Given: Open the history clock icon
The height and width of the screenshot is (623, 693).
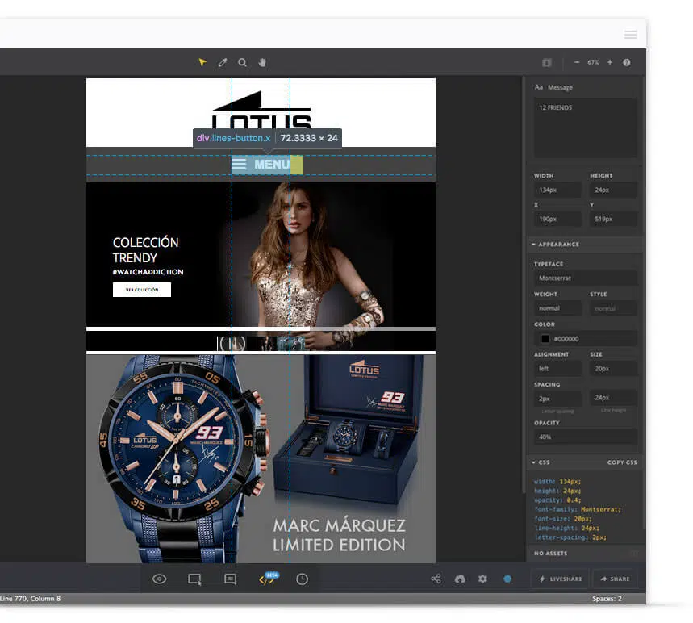Looking at the screenshot, I should (x=302, y=579).
